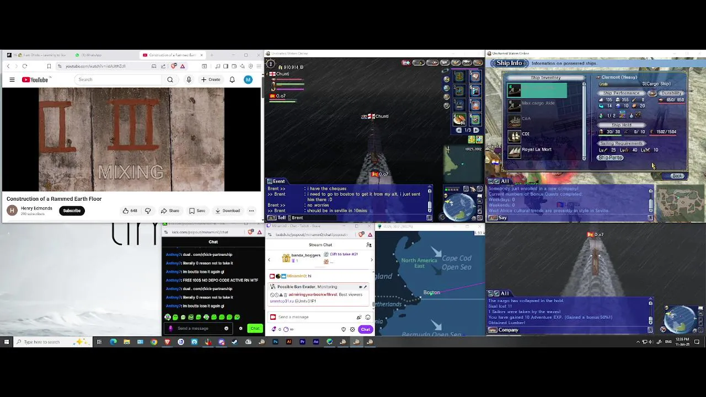The width and height of the screenshot is (706, 397).
Task: Click the Seville chat log scrollbar
Action: click(651, 201)
